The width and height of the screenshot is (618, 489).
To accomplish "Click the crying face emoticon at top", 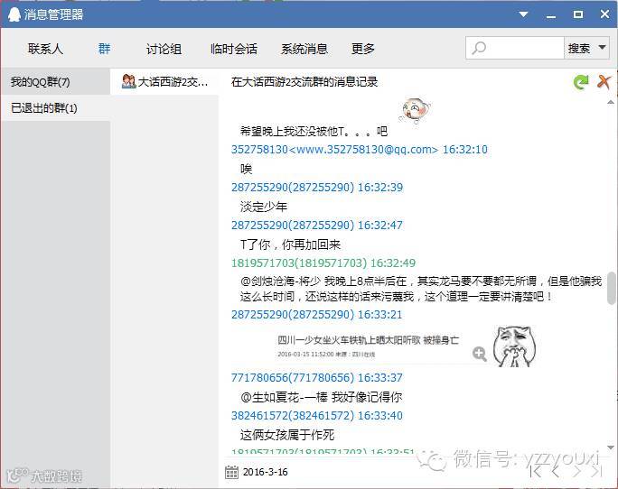I will click(x=415, y=110).
